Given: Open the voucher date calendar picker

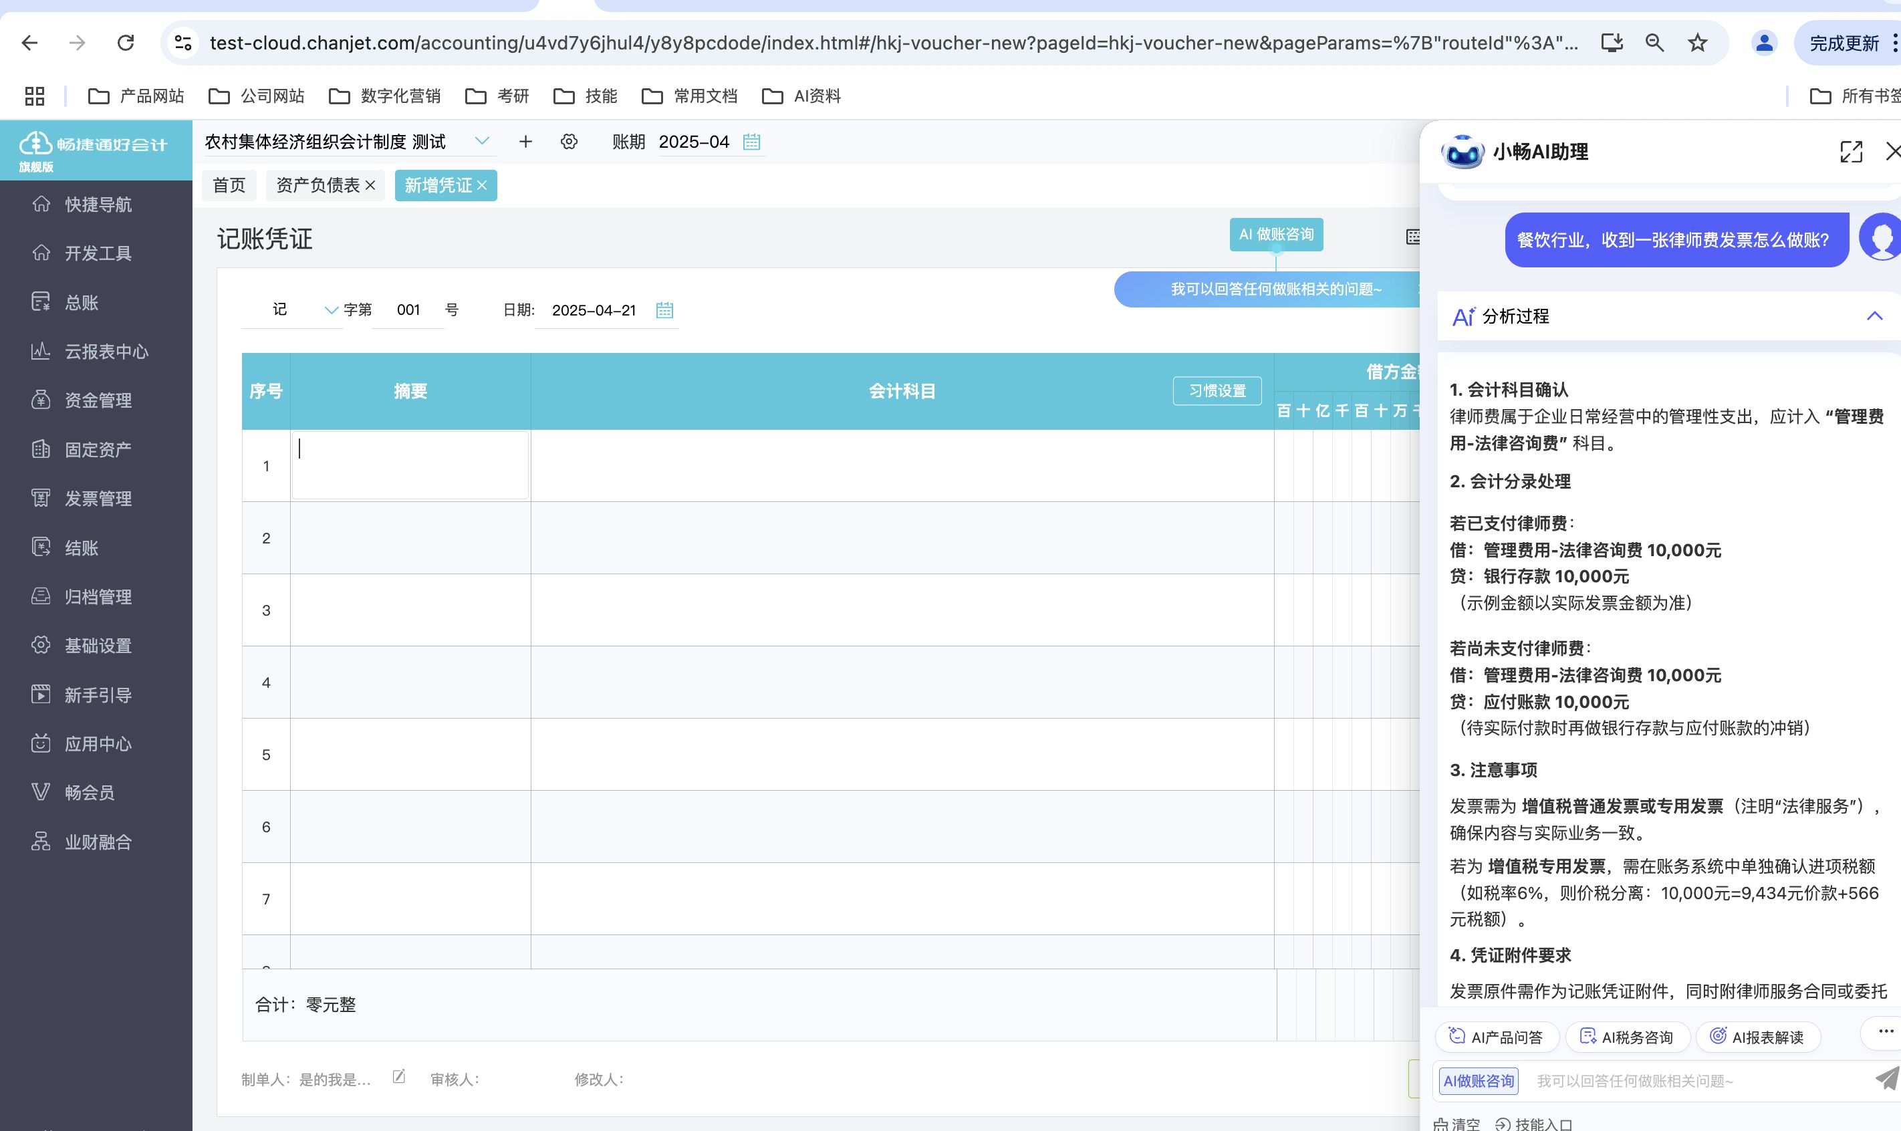Looking at the screenshot, I should click(x=664, y=310).
